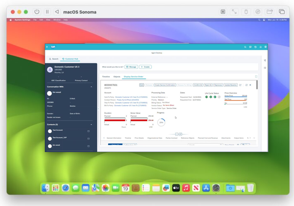The height and width of the screenshot is (206, 294).
Task: Open Planned Cost and Revenue section
Action: coord(208,138)
